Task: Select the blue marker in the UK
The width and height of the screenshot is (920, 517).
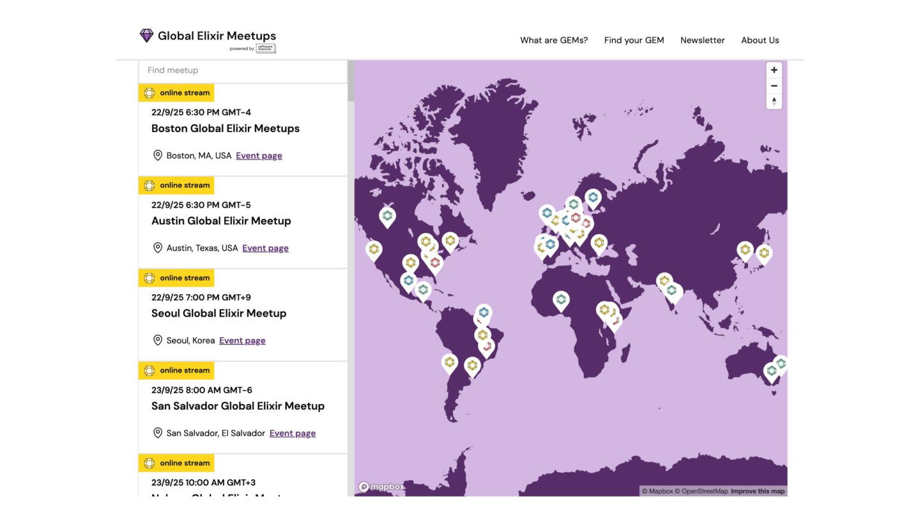Action: [547, 213]
